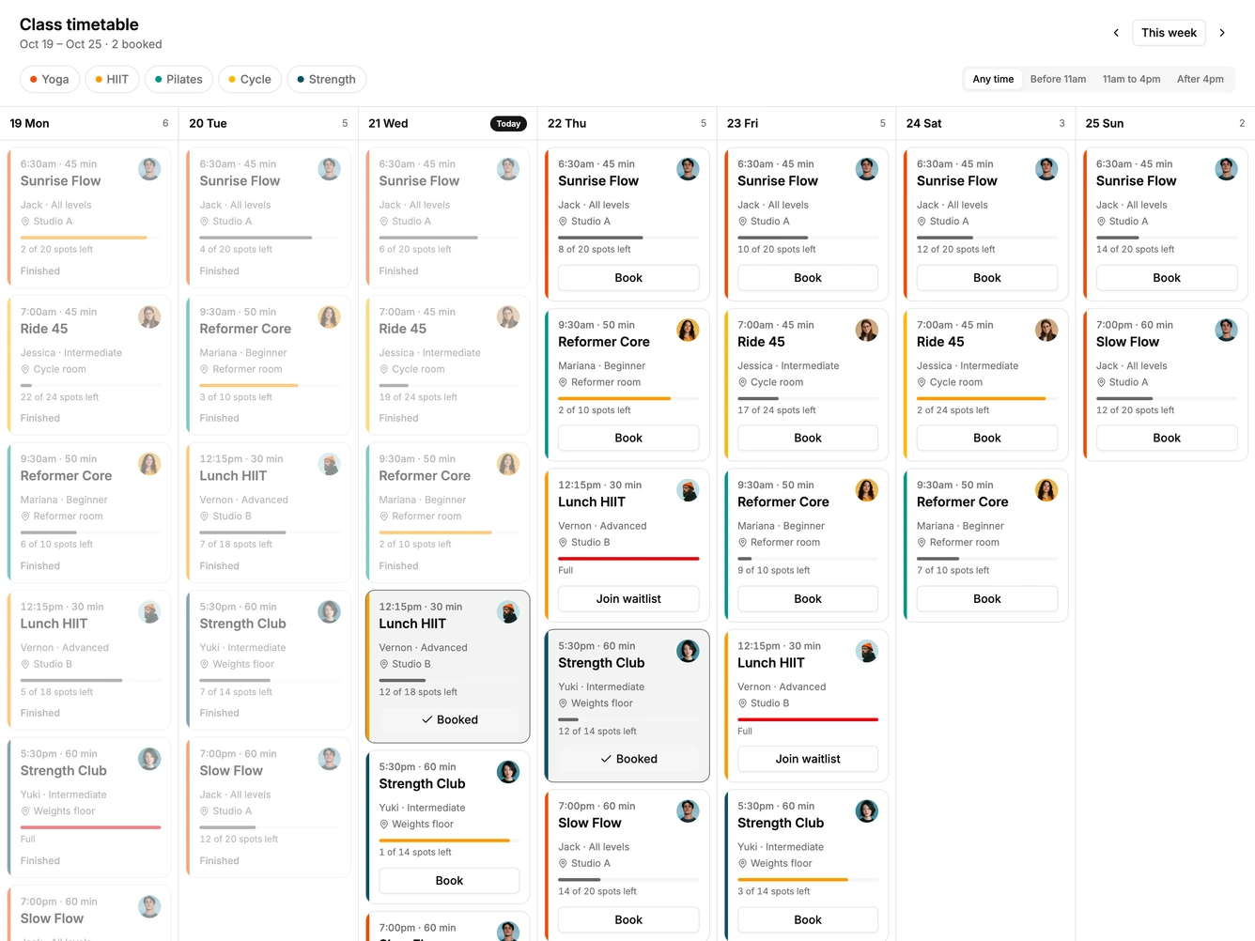The image size is (1255, 941).
Task: Click Jessica's avatar on Saturday Ride 45
Action: (1046, 330)
